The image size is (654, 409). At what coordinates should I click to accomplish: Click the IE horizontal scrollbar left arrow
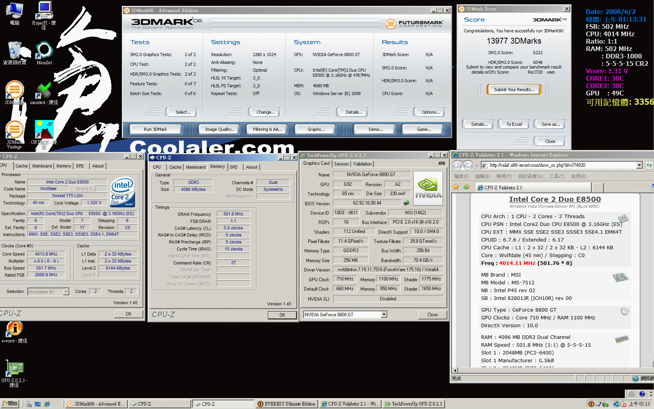pos(455,370)
